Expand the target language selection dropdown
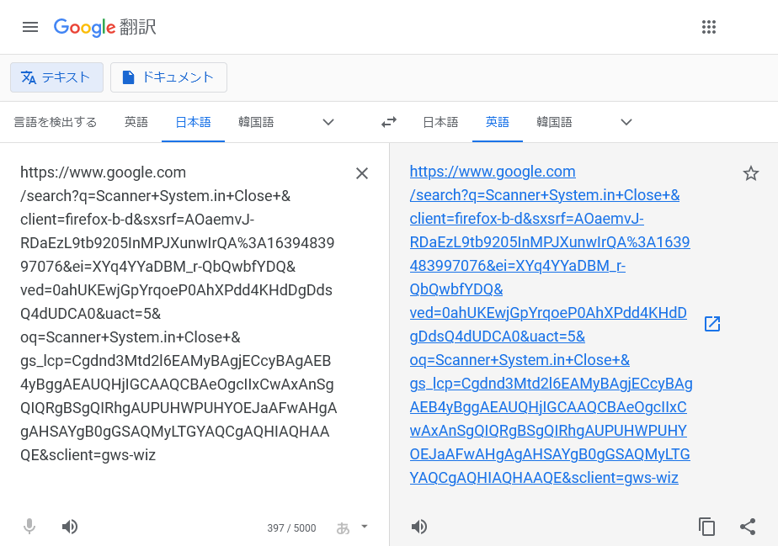This screenshot has height=546, width=778. (x=626, y=122)
